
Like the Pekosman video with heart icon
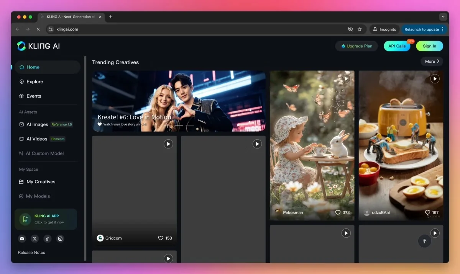[338, 212]
